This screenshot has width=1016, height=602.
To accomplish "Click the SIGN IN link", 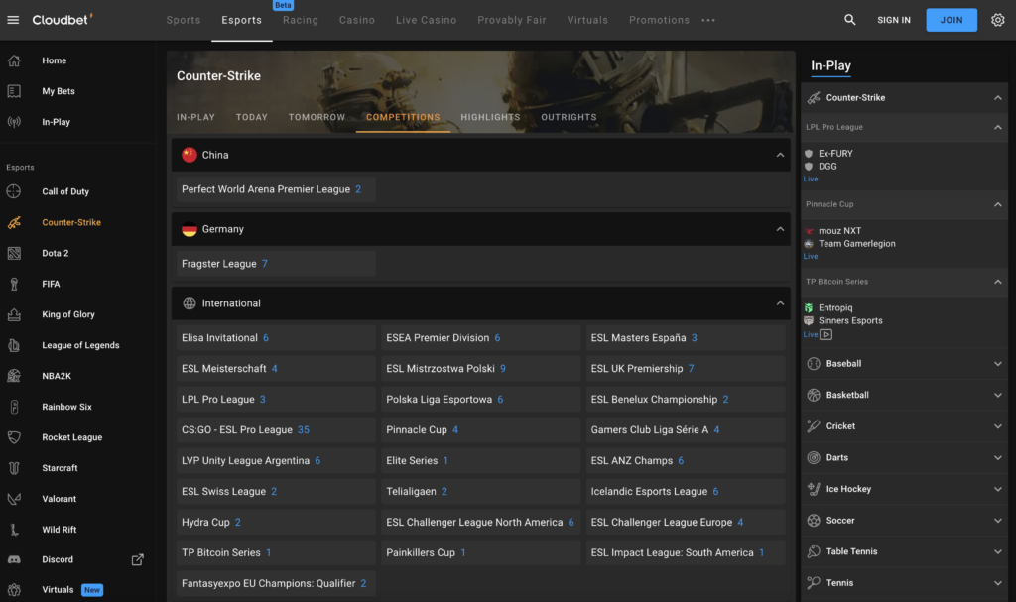I will [x=894, y=20].
